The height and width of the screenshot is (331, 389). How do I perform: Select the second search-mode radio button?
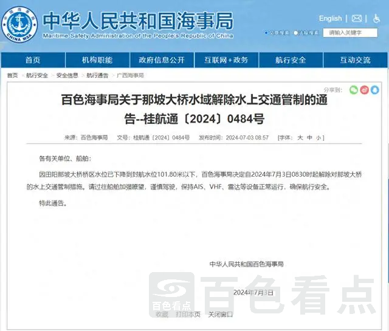click(x=296, y=33)
